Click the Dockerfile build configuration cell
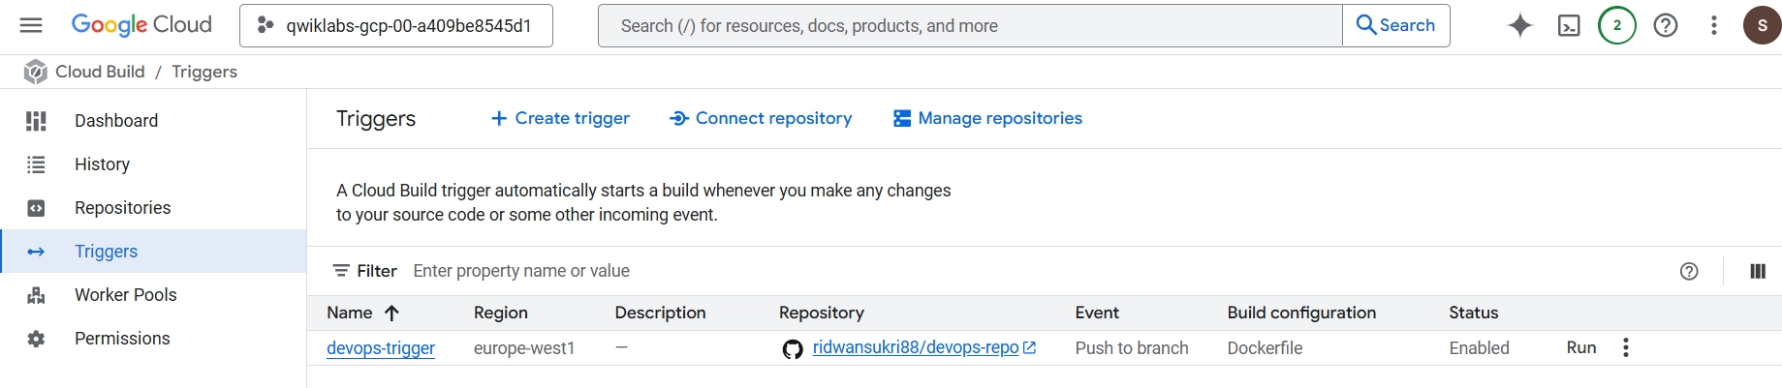Viewport: 1782px width, 388px height. [1265, 348]
